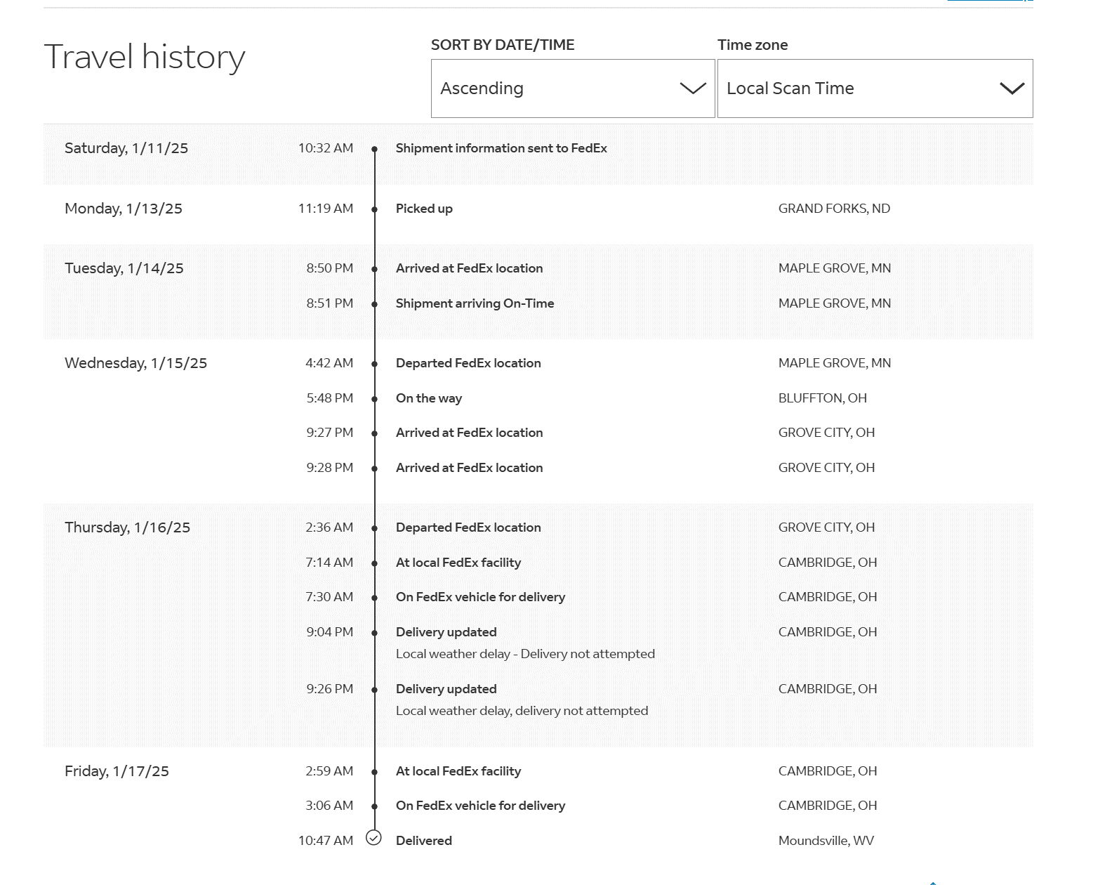Screen dimensions: 1119x885
Task: Click the 4:42 AM time stamp
Action: click(x=329, y=363)
